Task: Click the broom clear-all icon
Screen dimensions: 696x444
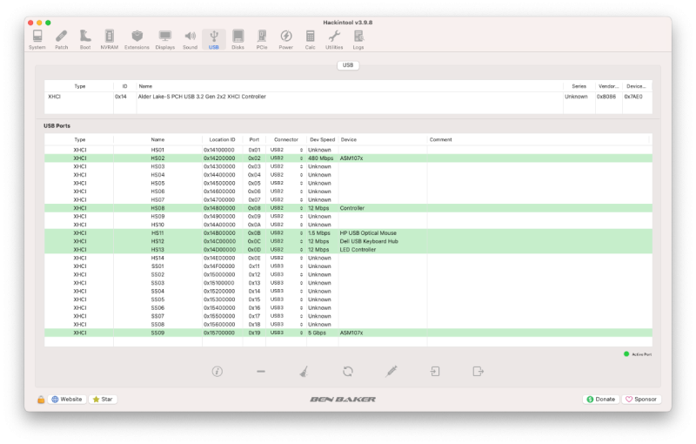Action: (304, 371)
